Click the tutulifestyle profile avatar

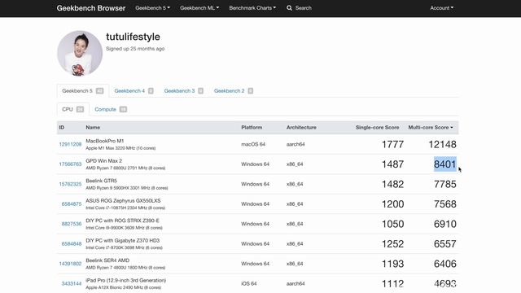point(80,54)
